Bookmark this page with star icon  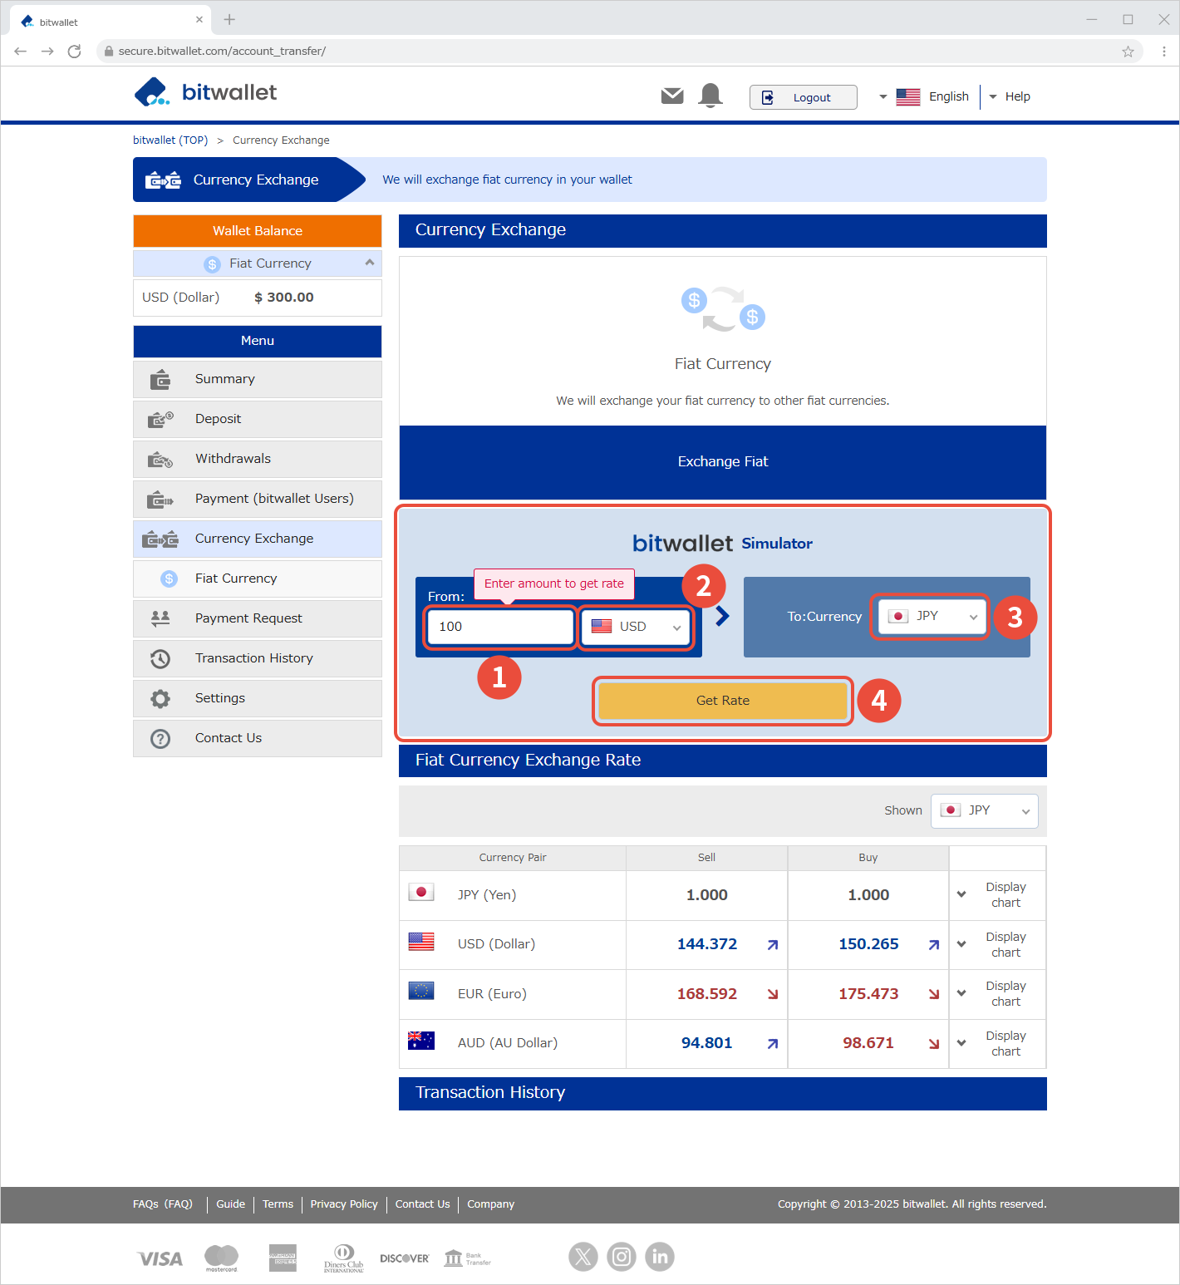1128,52
